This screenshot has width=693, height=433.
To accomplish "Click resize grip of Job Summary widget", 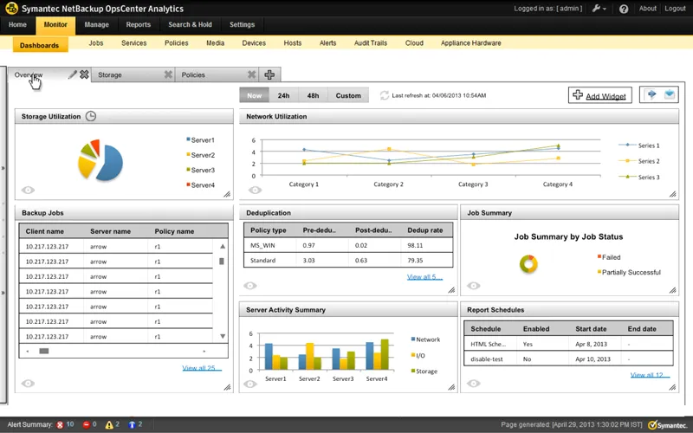I will (673, 290).
